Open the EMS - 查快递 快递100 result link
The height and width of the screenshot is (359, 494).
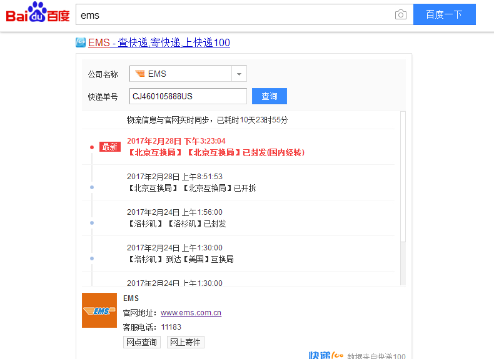159,42
